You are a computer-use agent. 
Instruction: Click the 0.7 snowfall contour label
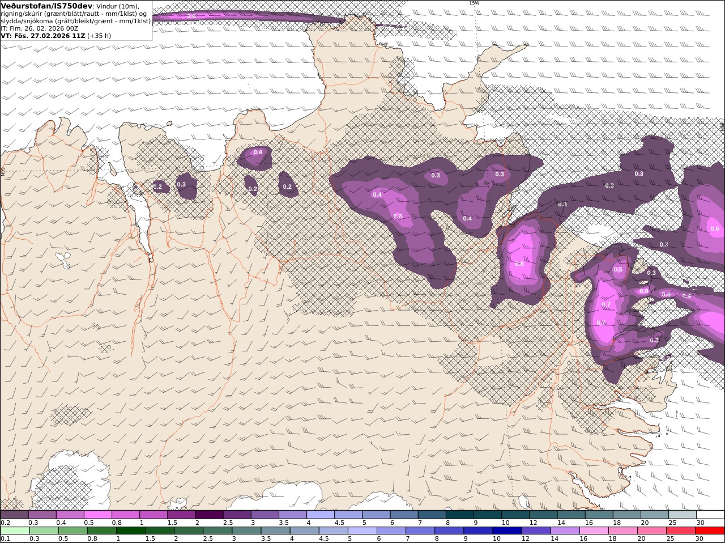(606, 304)
